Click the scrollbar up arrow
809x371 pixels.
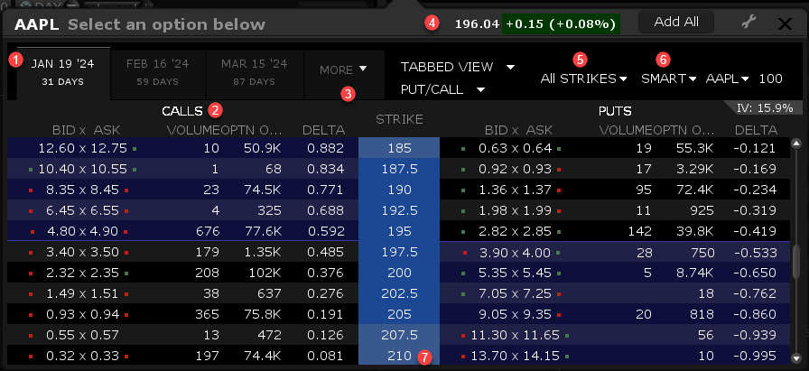[796, 144]
